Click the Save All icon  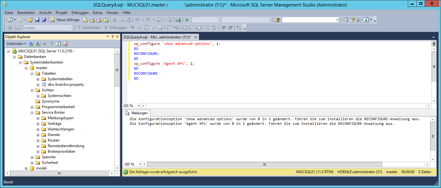coord(44,20)
